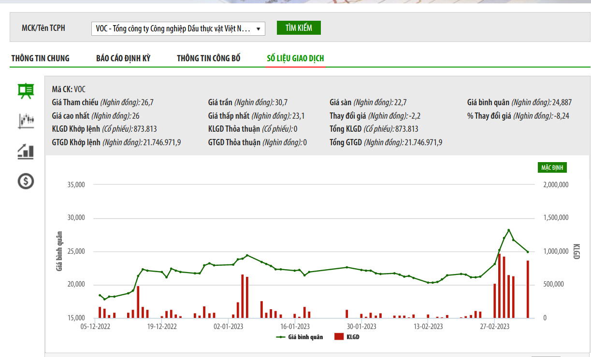Click the lowest point on the price line

[104, 299]
